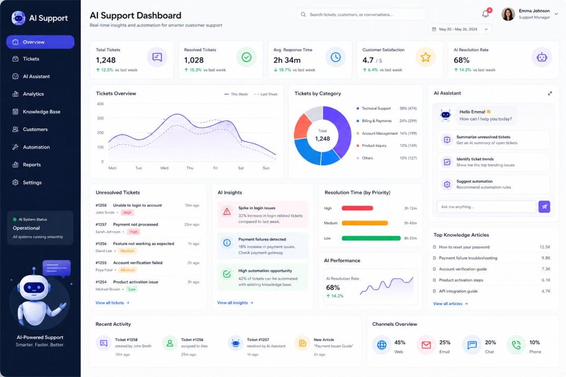Click the AI Support robot logo

click(x=18, y=18)
